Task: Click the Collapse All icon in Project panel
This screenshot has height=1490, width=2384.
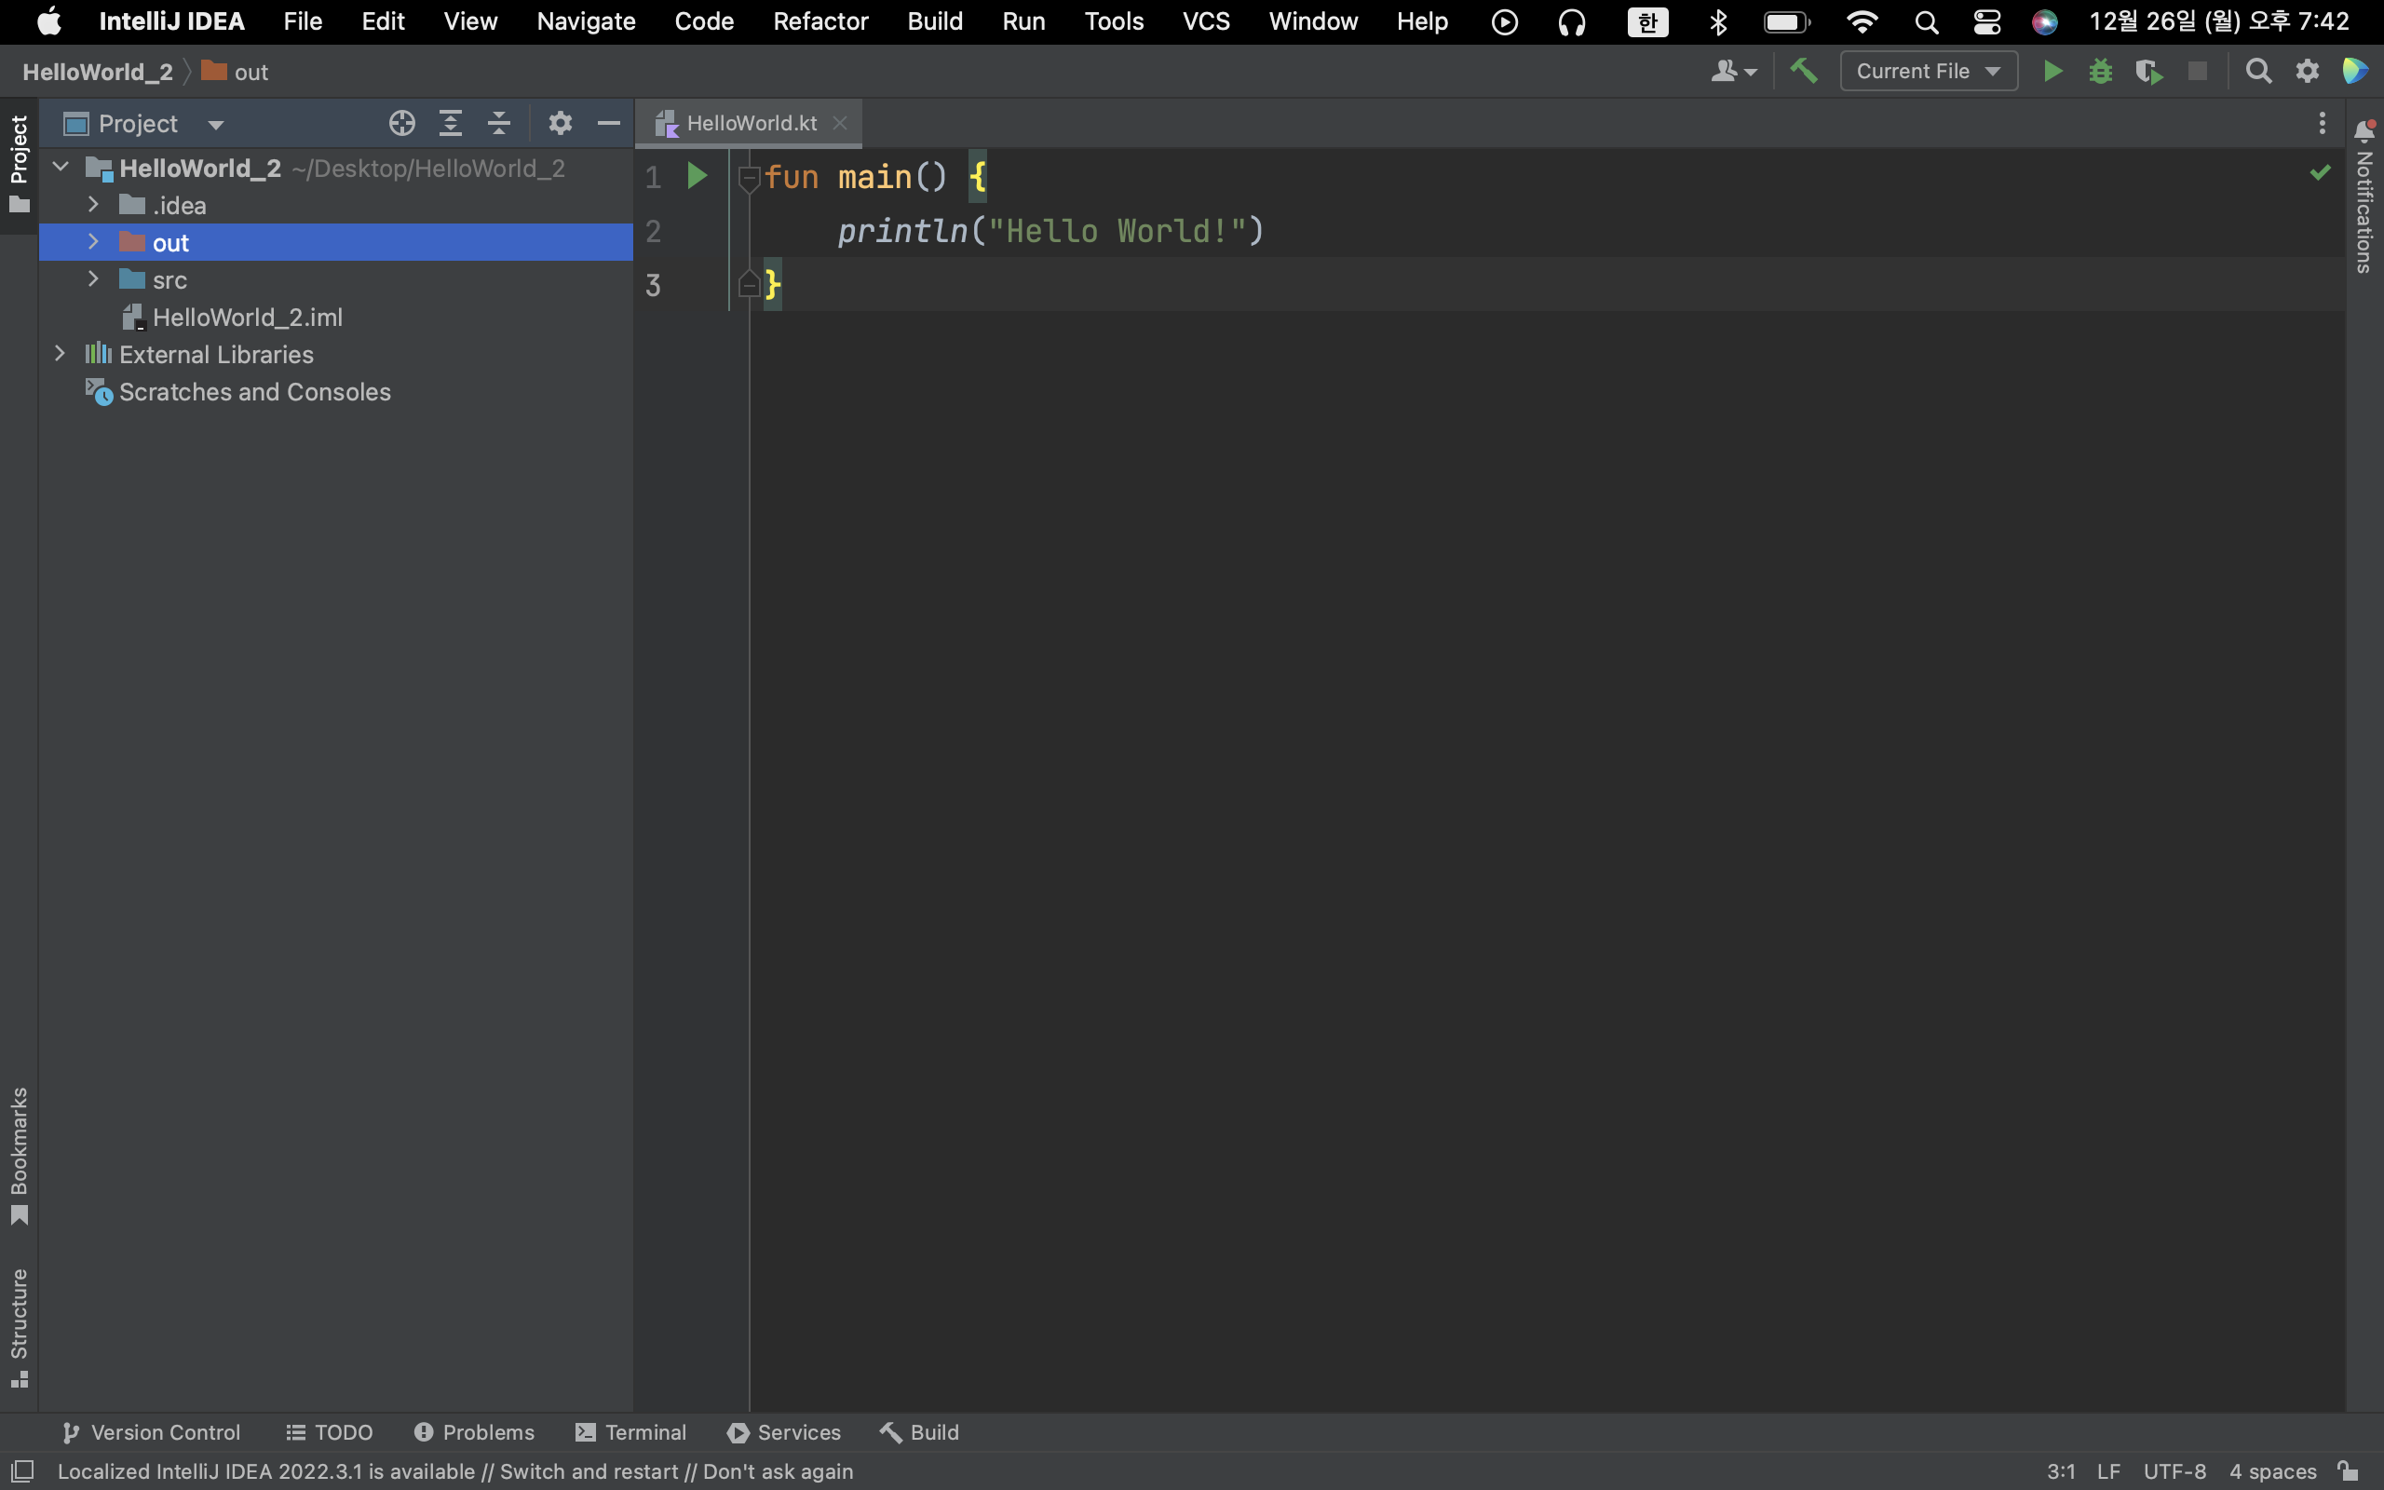Action: click(x=499, y=123)
